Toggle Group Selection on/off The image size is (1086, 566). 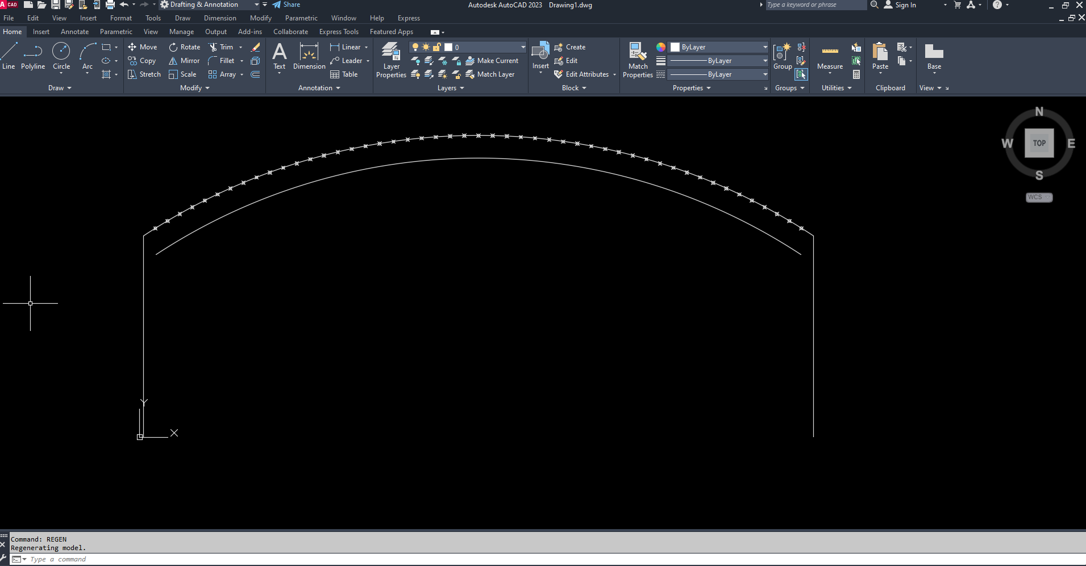(x=801, y=74)
